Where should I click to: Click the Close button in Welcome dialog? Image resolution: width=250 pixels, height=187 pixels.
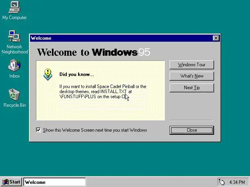coord(192,130)
